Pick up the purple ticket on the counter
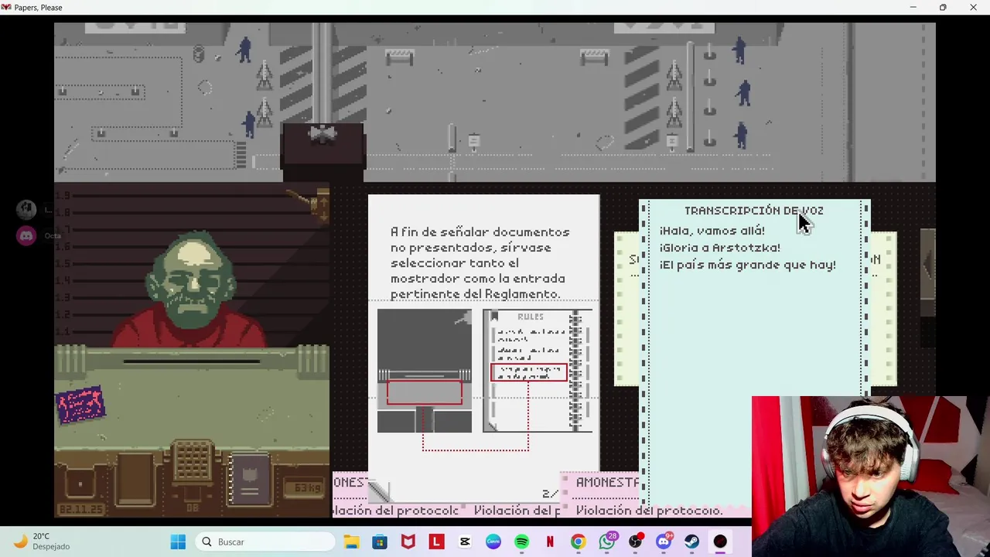This screenshot has height=557, width=990. click(x=80, y=405)
